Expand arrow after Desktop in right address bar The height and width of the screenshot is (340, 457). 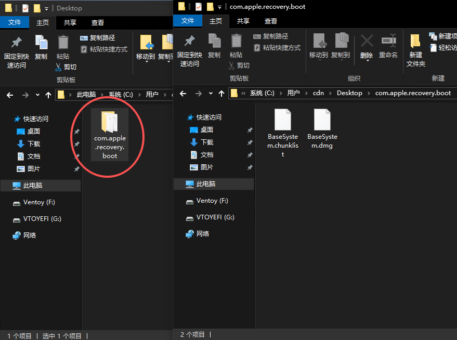tap(369, 93)
